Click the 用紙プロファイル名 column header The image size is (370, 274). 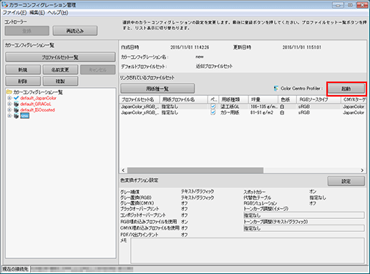184,99
